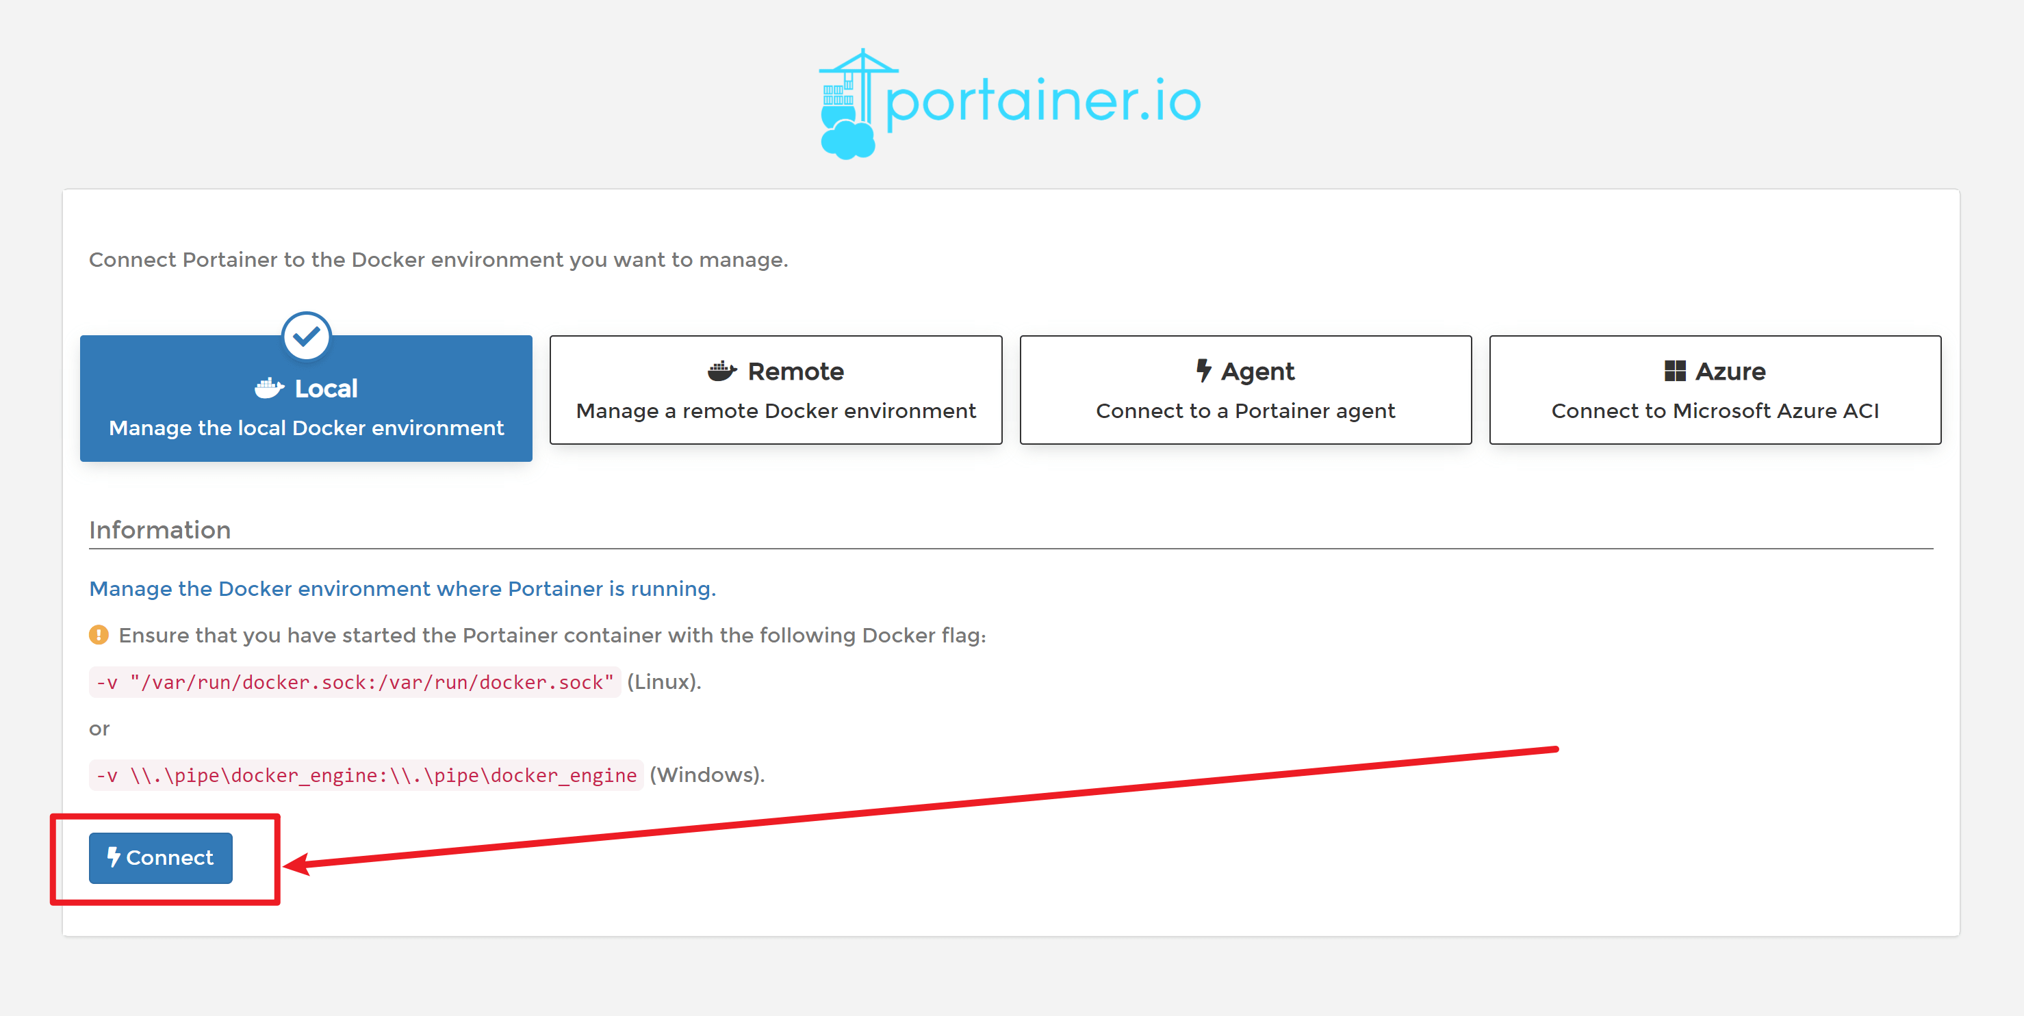Click the Docker whale icon beside Local

pyautogui.click(x=269, y=388)
